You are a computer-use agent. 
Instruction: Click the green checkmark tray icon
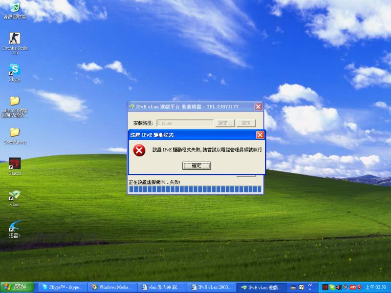point(332,287)
